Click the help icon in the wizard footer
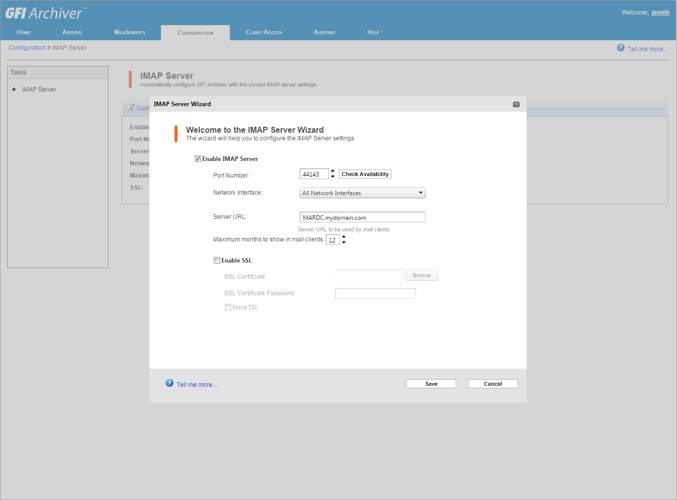This screenshot has height=500, width=677. (x=170, y=383)
